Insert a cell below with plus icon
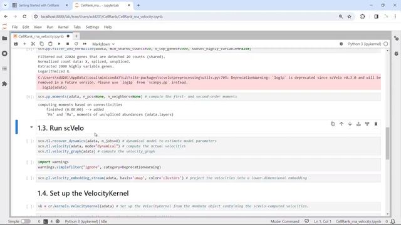This screenshot has height=225, width=401. pos(24,44)
